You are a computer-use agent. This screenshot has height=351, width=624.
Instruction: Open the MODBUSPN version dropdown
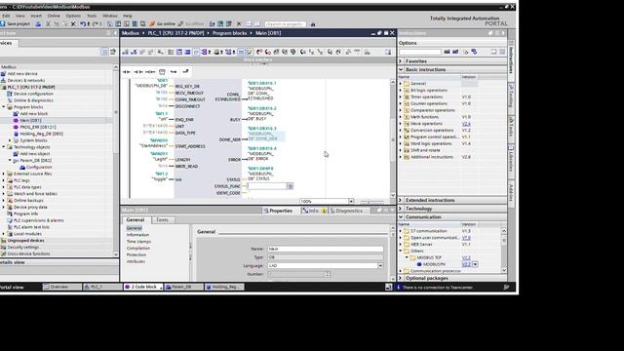pyautogui.click(x=475, y=264)
